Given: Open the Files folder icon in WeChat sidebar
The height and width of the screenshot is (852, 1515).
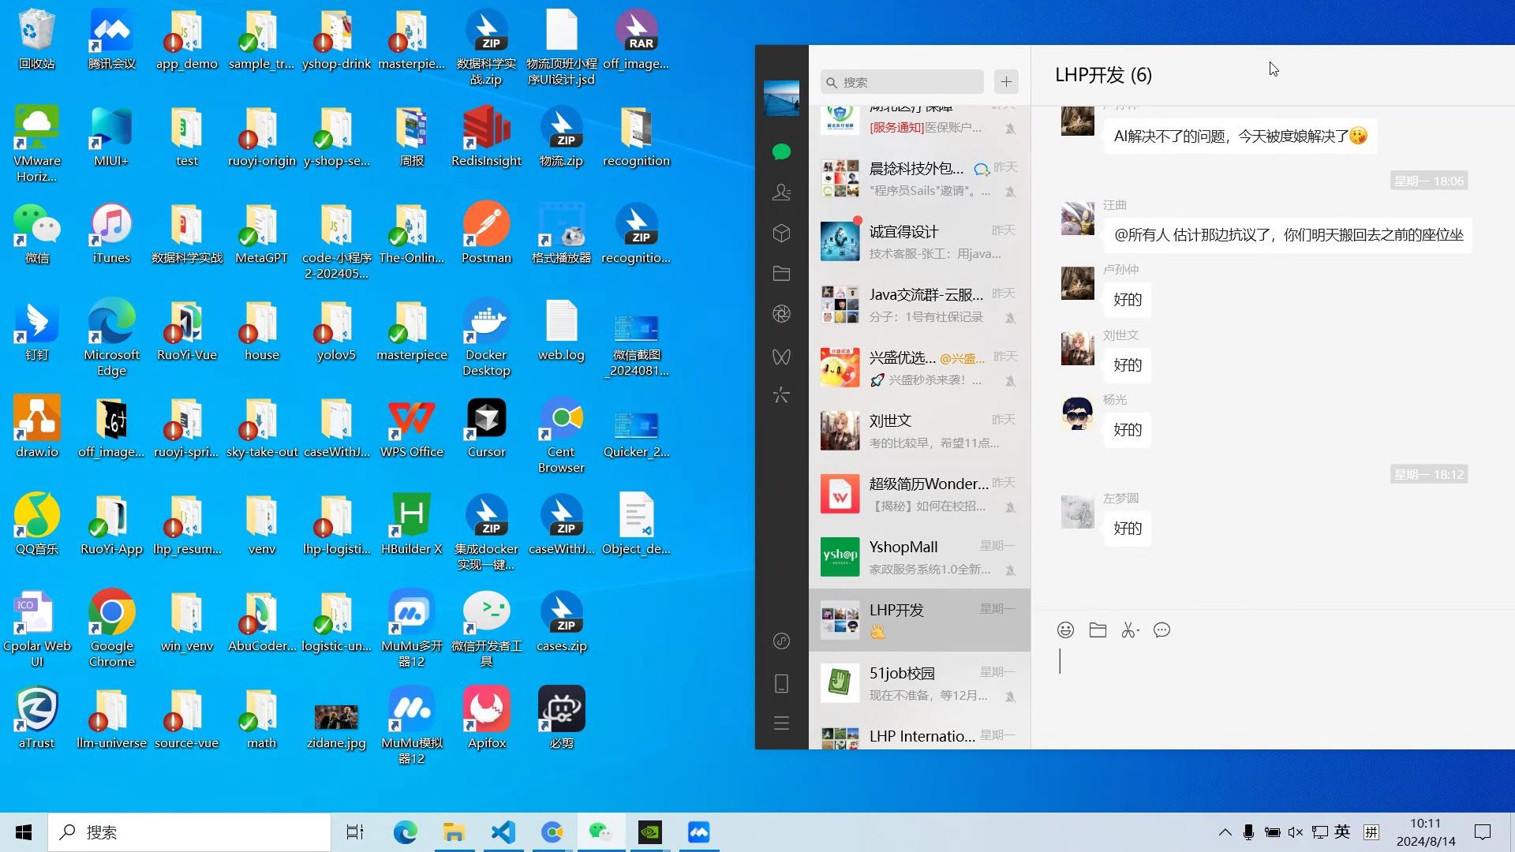Looking at the screenshot, I should (x=781, y=274).
